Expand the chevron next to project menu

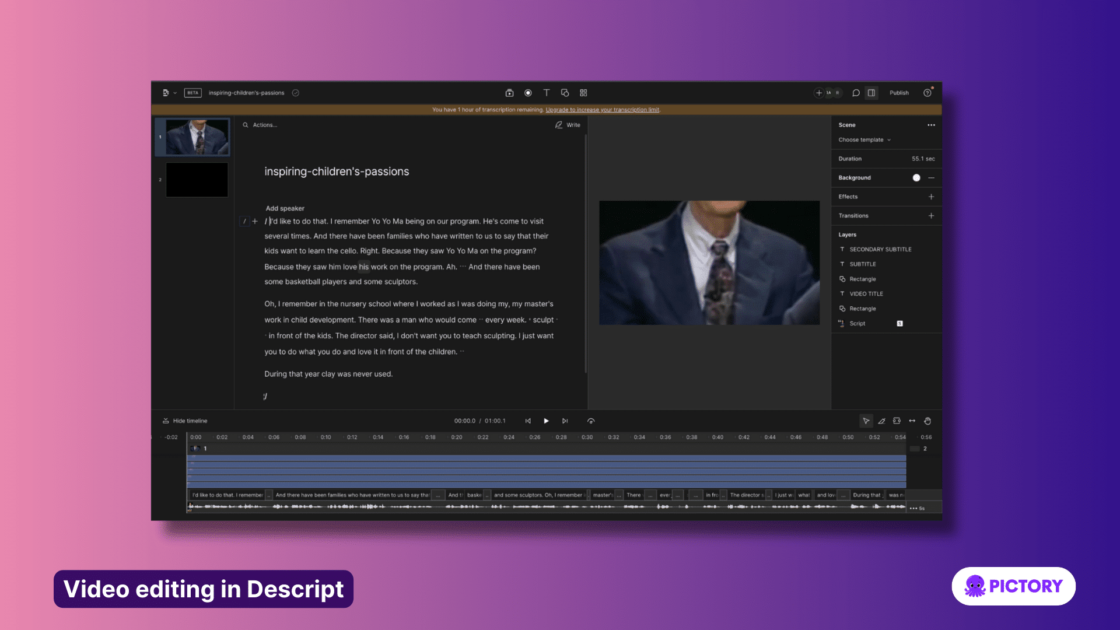click(x=175, y=93)
